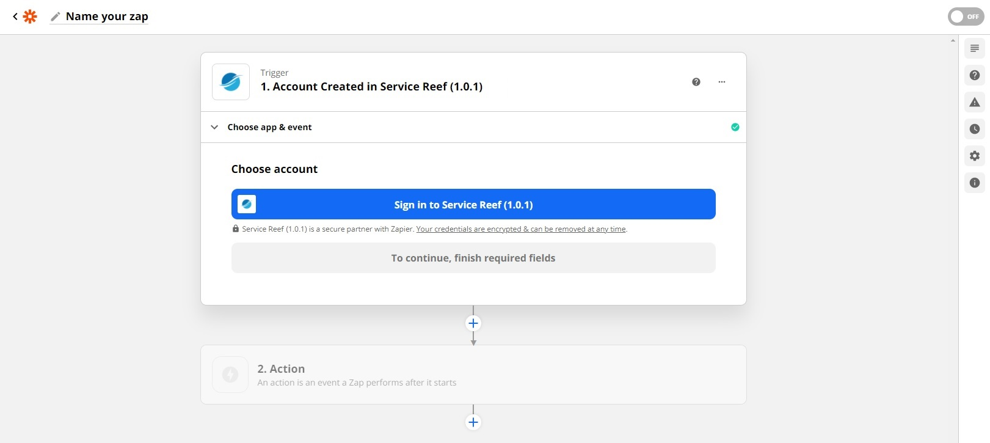Click the pencil icon beside zap name
The width and height of the screenshot is (990, 443).
pos(56,16)
